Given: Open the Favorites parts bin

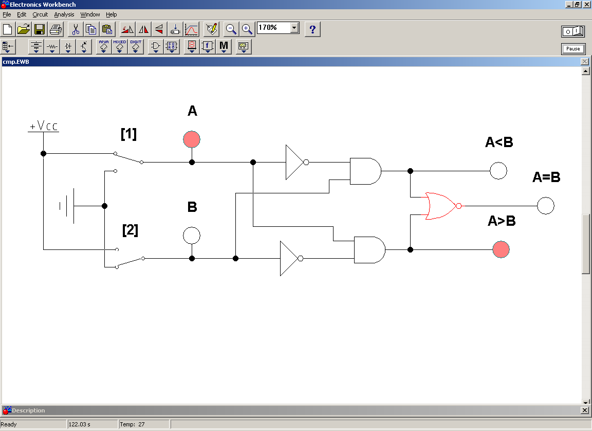Looking at the screenshot, I should (x=8, y=47).
